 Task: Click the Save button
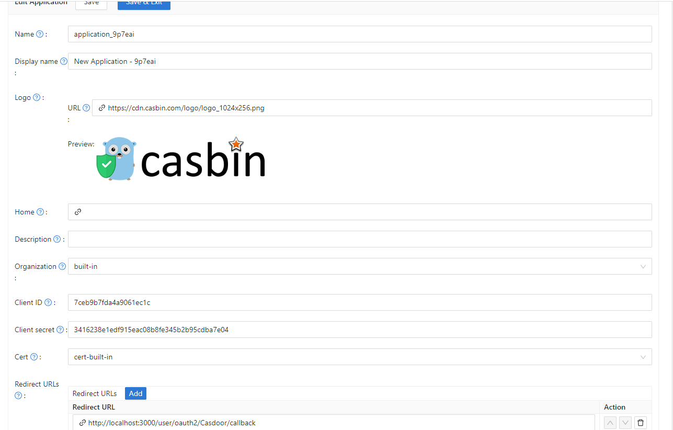91,3
